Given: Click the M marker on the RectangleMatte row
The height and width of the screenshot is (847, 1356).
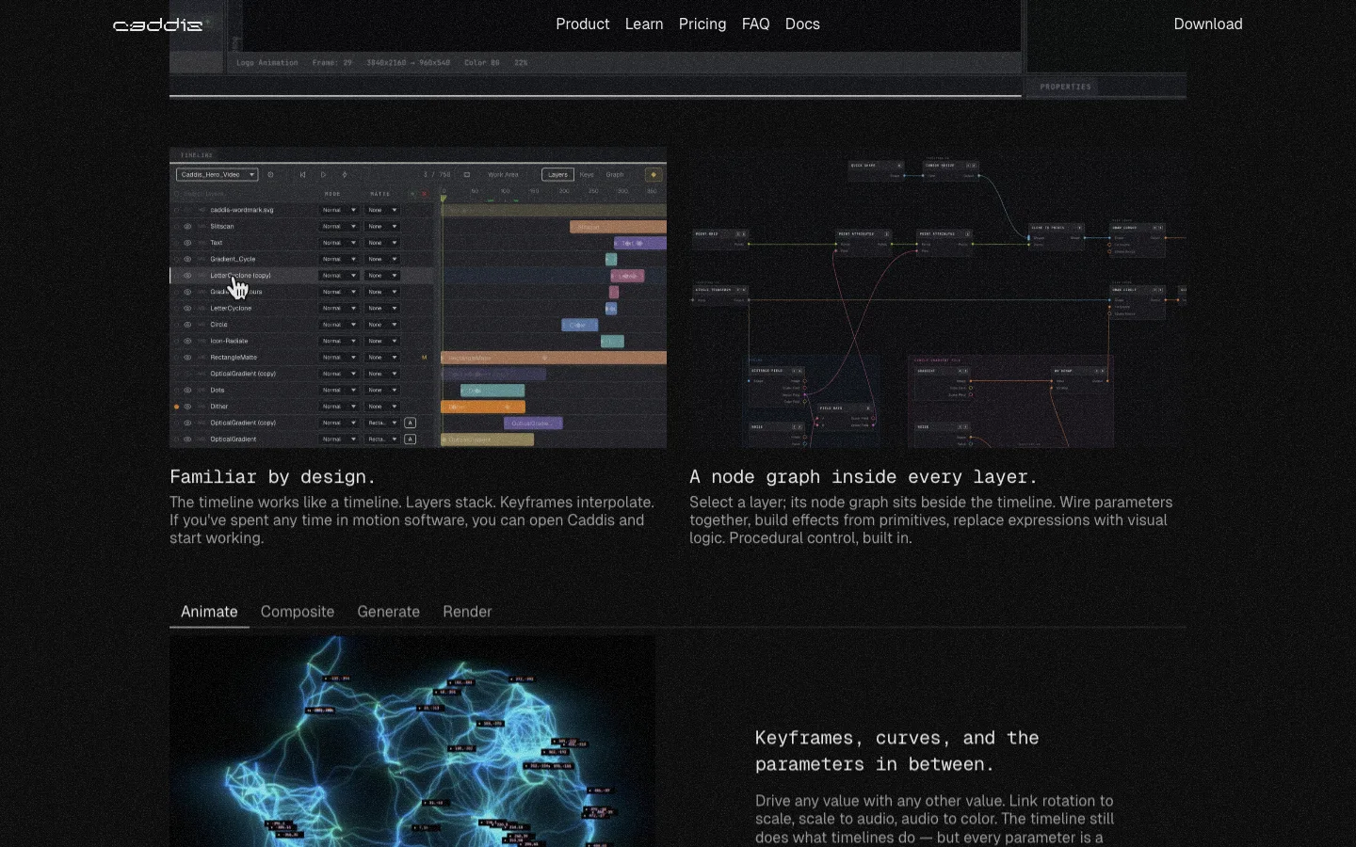Looking at the screenshot, I should [x=424, y=358].
